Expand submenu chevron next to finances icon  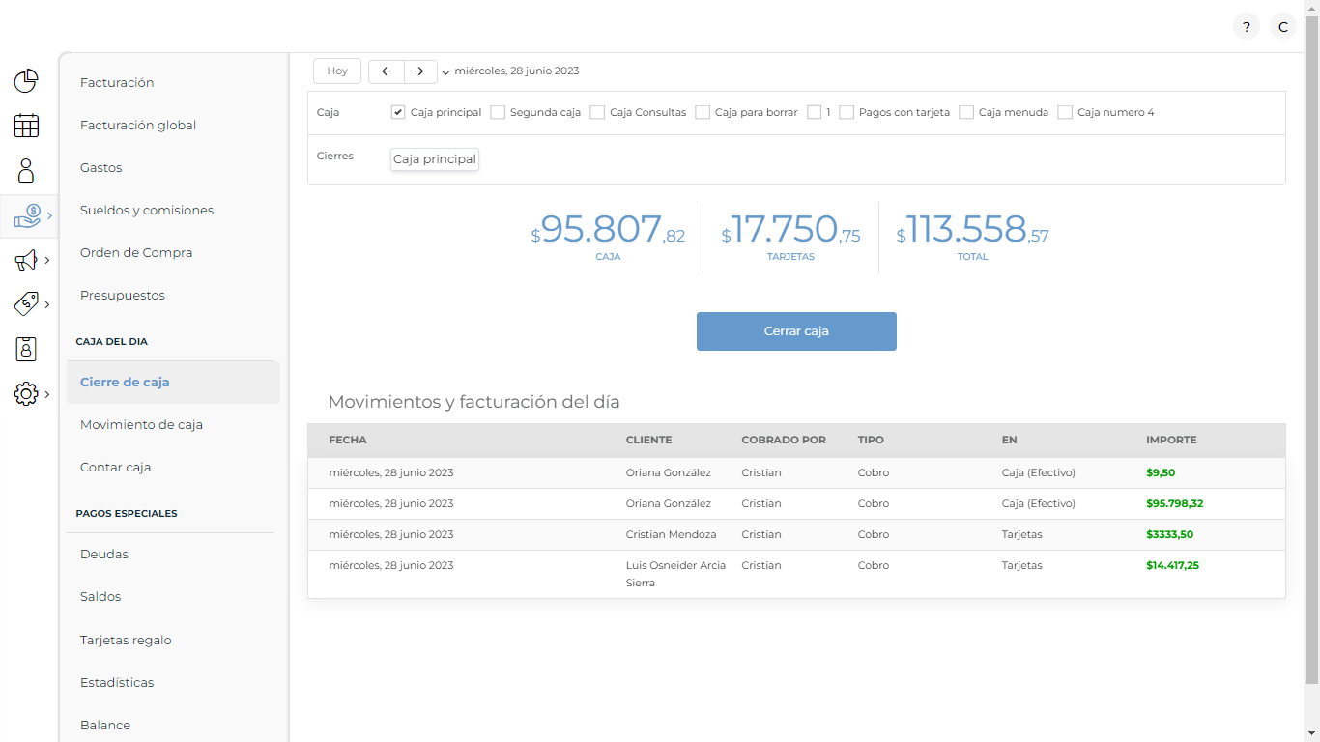point(49,215)
